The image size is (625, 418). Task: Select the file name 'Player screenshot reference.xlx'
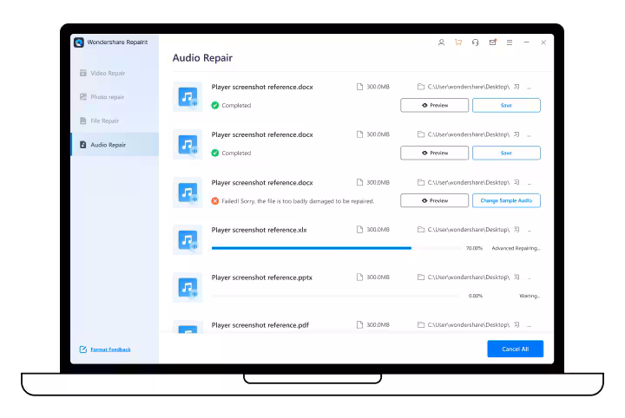(259, 230)
